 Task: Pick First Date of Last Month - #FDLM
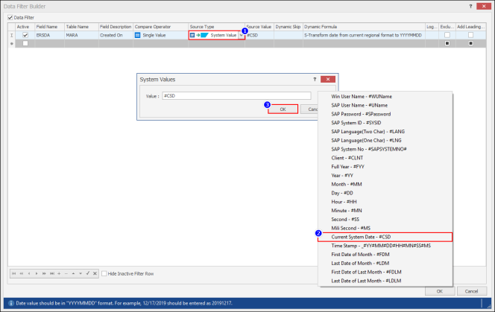385,272
